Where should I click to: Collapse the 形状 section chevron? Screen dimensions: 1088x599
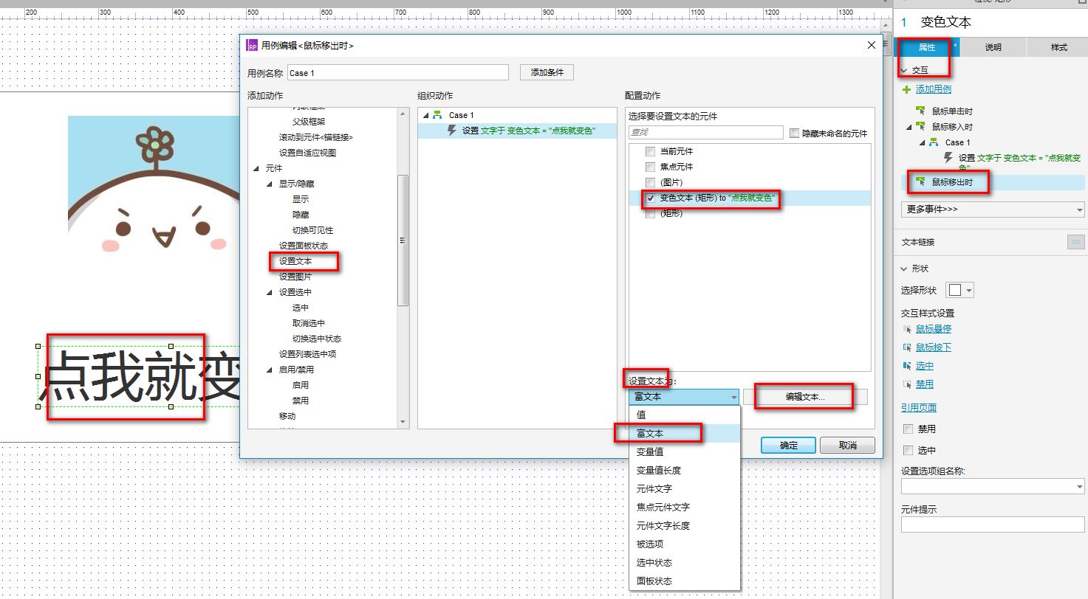(x=904, y=269)
